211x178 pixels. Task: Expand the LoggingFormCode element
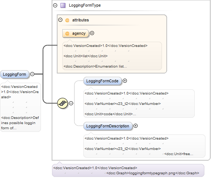tap(125, 81)
